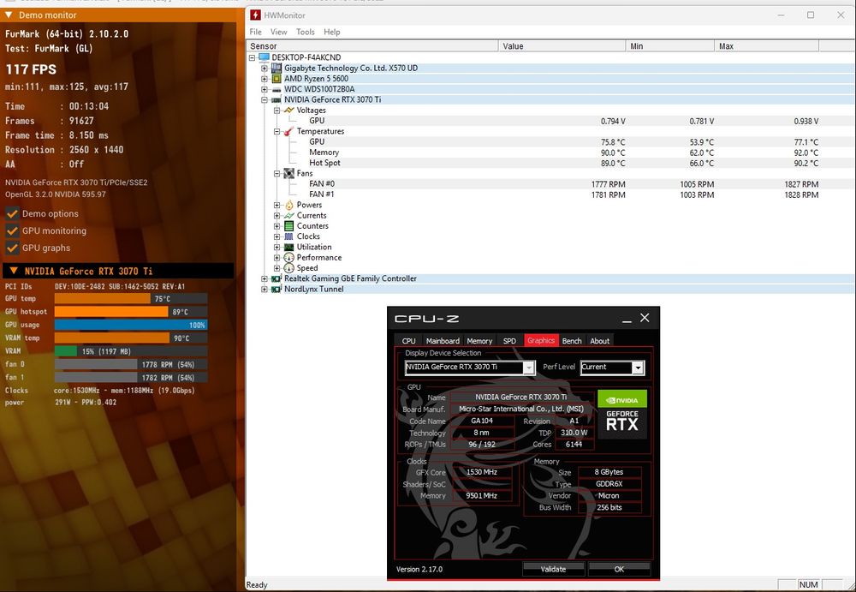This screenshot has height=592, width=856.
Task: Open the Tools menu in HWMonitor
Action: coord(306,32)
